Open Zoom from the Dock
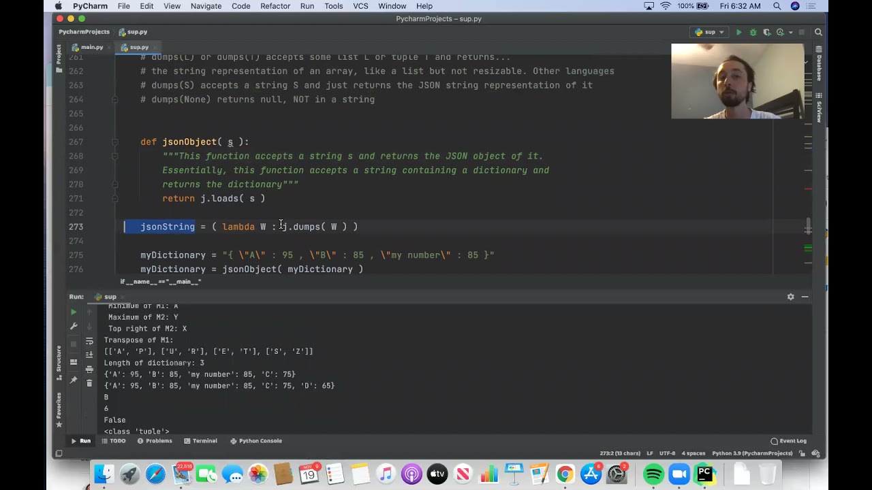The height and width of the screenshot is (490, 872). coord(679,474)
